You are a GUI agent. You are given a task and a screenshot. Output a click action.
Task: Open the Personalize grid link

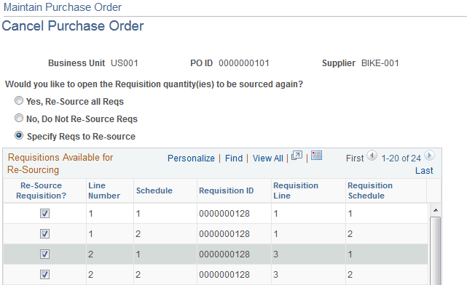pyautogui.click(x=191, y=158)
